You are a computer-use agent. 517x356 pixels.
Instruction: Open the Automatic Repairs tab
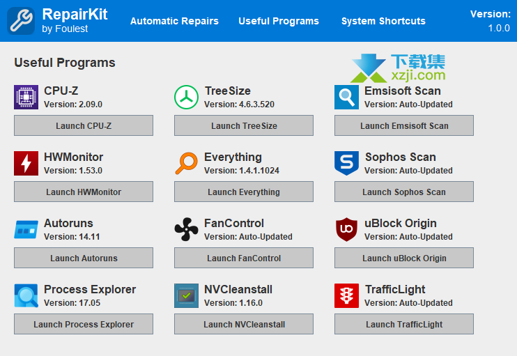click(174, 21)
